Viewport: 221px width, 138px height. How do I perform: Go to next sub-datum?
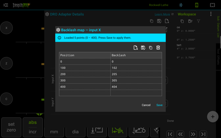click(x=193, y=134)
